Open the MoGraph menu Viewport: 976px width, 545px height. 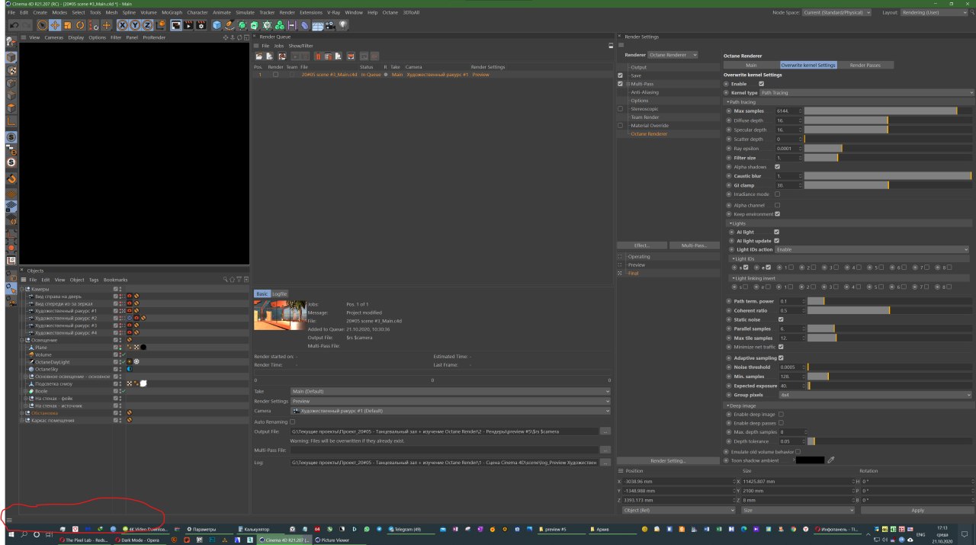click(x=172, y=13)
